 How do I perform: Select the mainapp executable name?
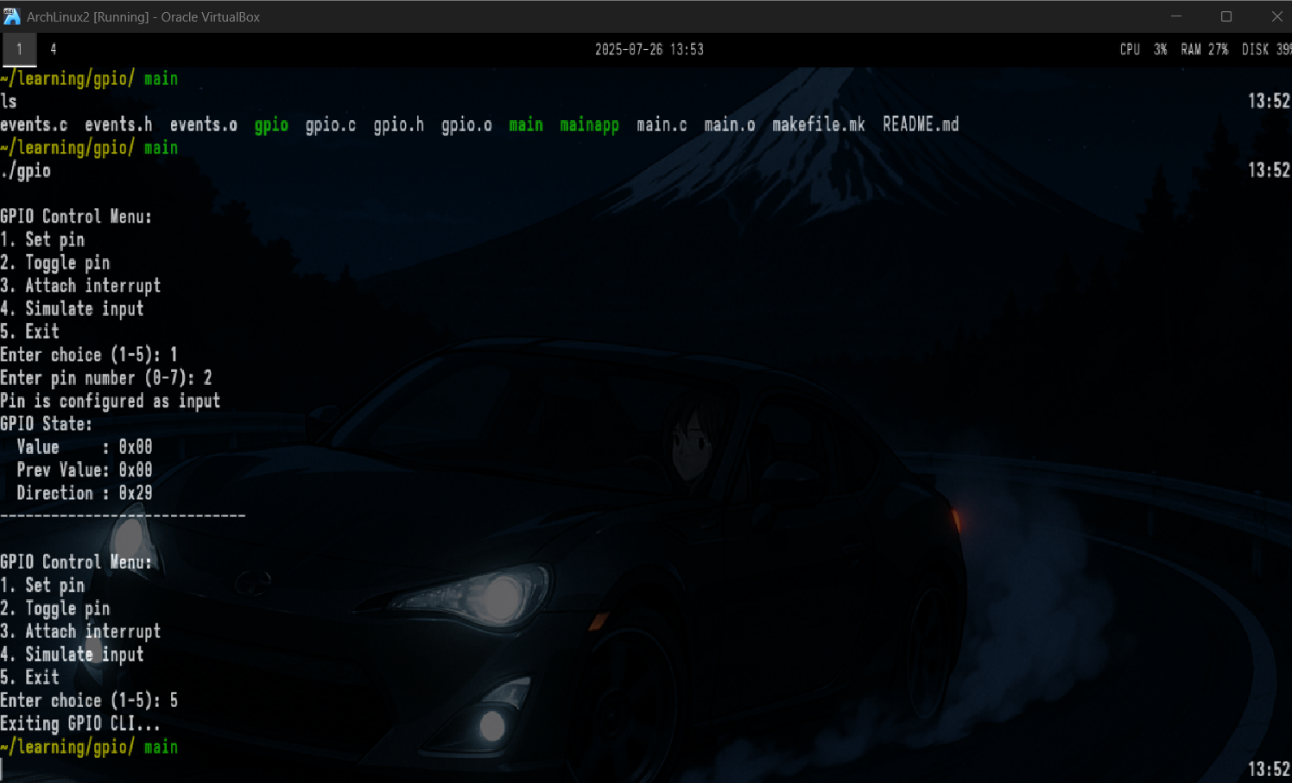coord(590,125)
